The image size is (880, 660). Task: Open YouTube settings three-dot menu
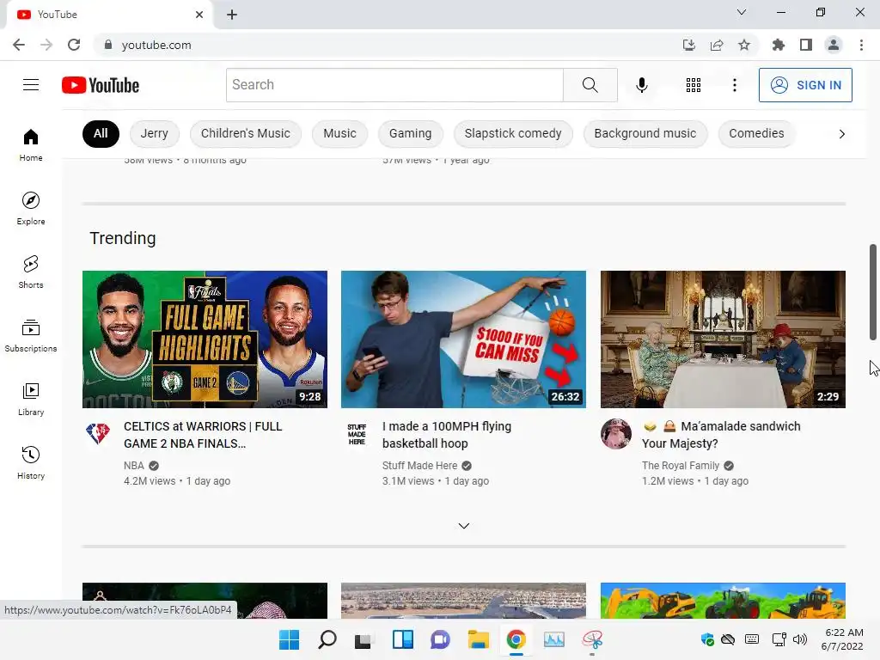(734, 85)
